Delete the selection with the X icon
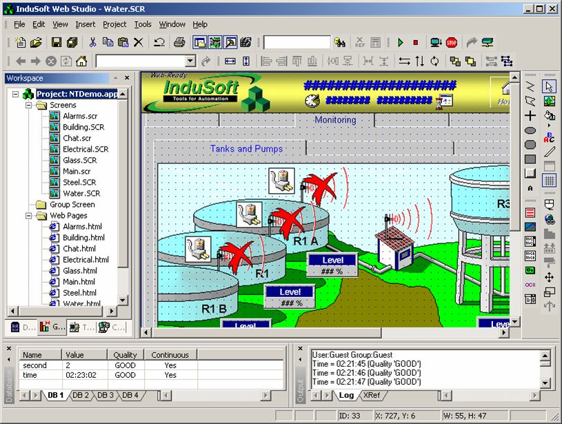This screenshot has height=424, width=562. tap(139, 42)
